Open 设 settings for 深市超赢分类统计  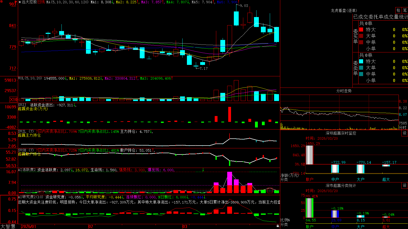[405, 185]
